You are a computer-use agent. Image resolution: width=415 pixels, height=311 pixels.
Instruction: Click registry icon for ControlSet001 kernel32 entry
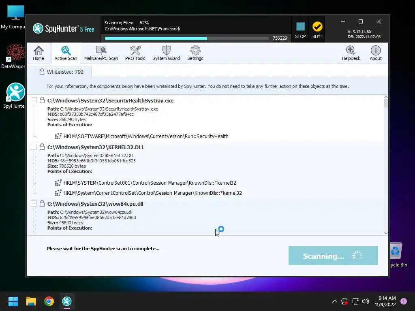pos(58,183)
